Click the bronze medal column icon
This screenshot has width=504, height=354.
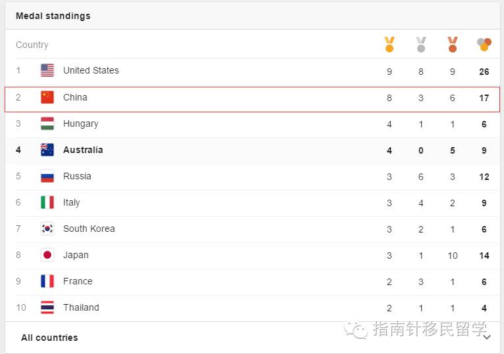pos(453,45)
